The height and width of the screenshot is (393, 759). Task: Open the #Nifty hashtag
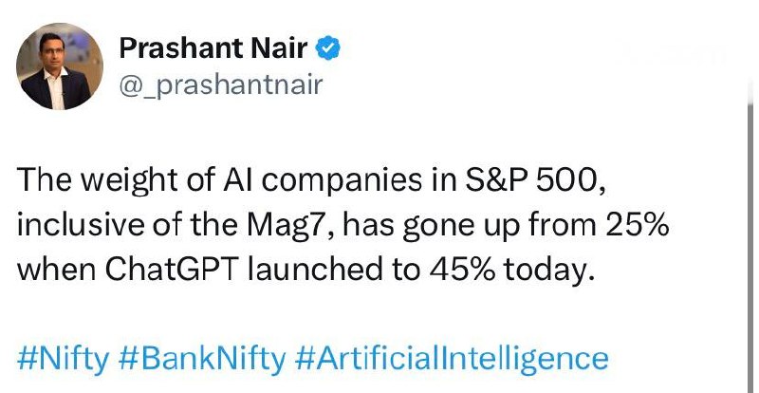click(x=65, y=359)
